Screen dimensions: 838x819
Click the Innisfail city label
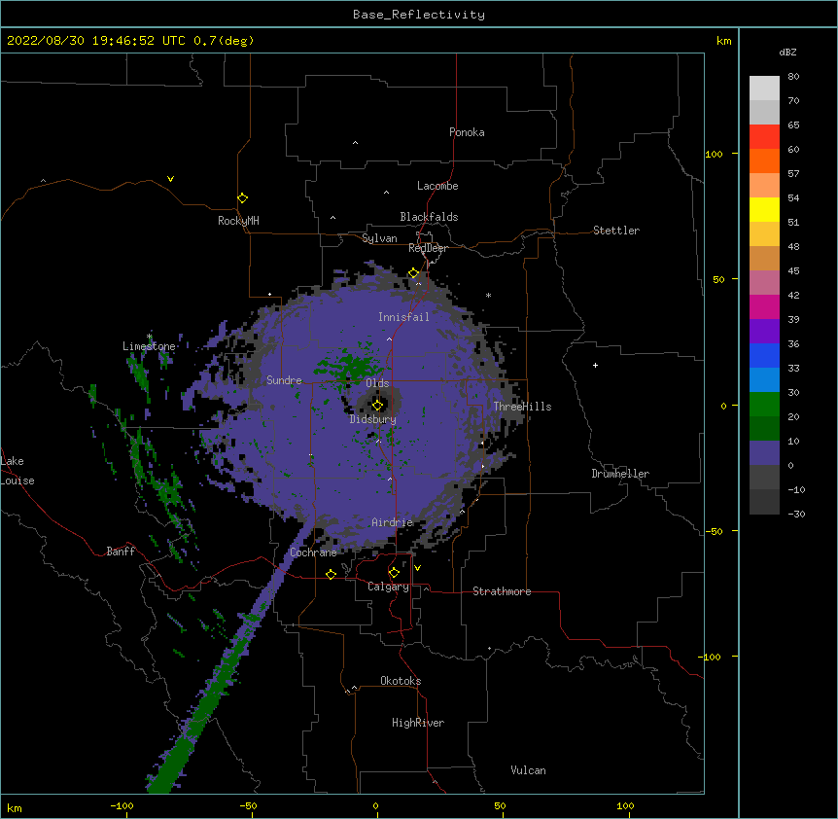[x=403, y=317]
